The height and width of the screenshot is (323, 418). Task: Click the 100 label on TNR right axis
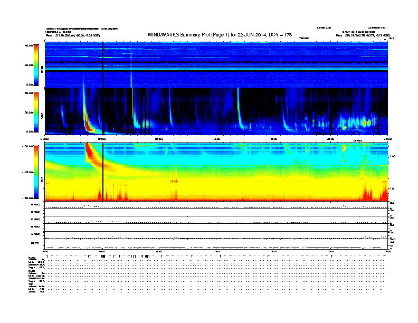click(x=393, y=156)
